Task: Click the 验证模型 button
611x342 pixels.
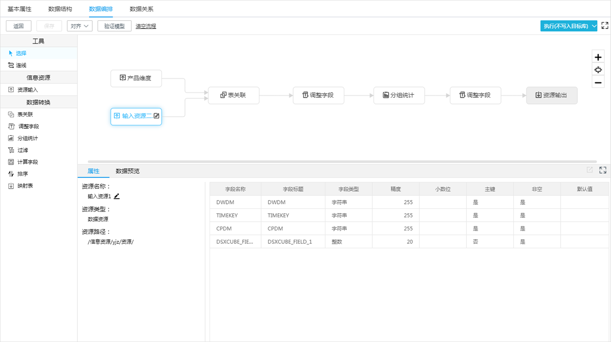Action: 114,26
